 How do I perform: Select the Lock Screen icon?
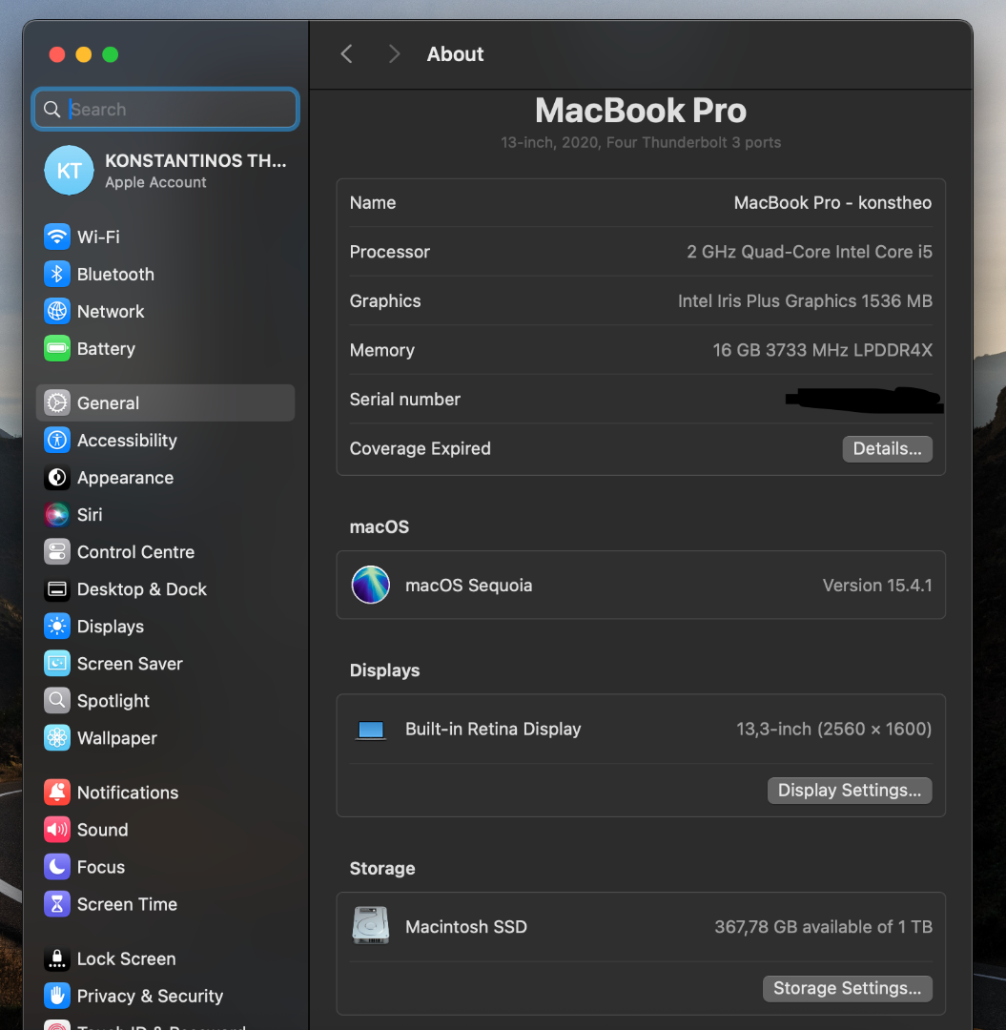coord(57,958)
